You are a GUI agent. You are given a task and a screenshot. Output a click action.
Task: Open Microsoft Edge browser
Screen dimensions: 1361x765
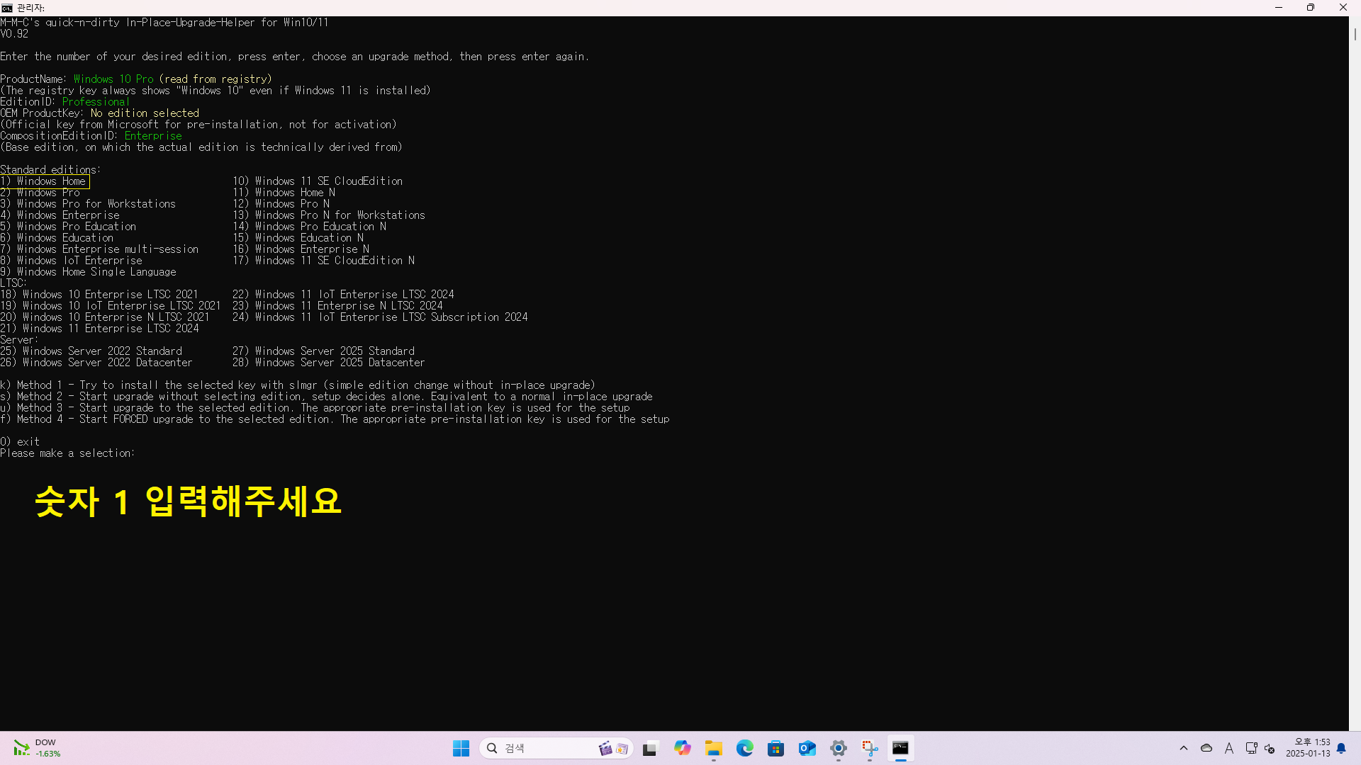[x=744, y=748]
